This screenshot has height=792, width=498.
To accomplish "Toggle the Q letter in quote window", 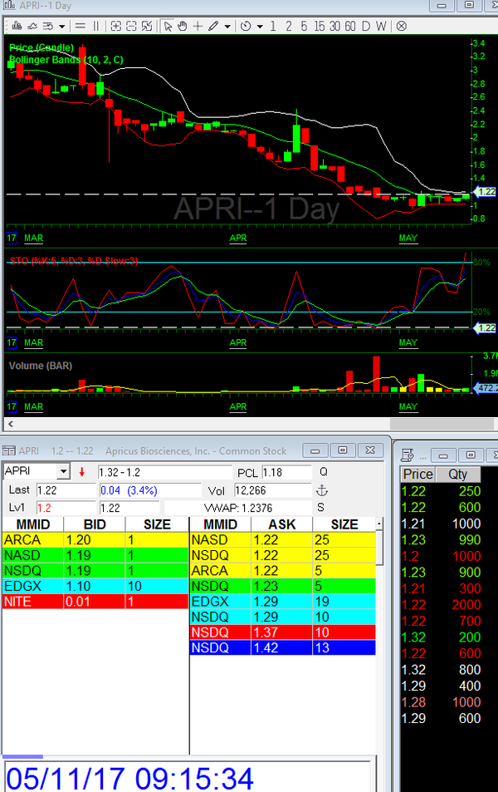I will point(324,472).
